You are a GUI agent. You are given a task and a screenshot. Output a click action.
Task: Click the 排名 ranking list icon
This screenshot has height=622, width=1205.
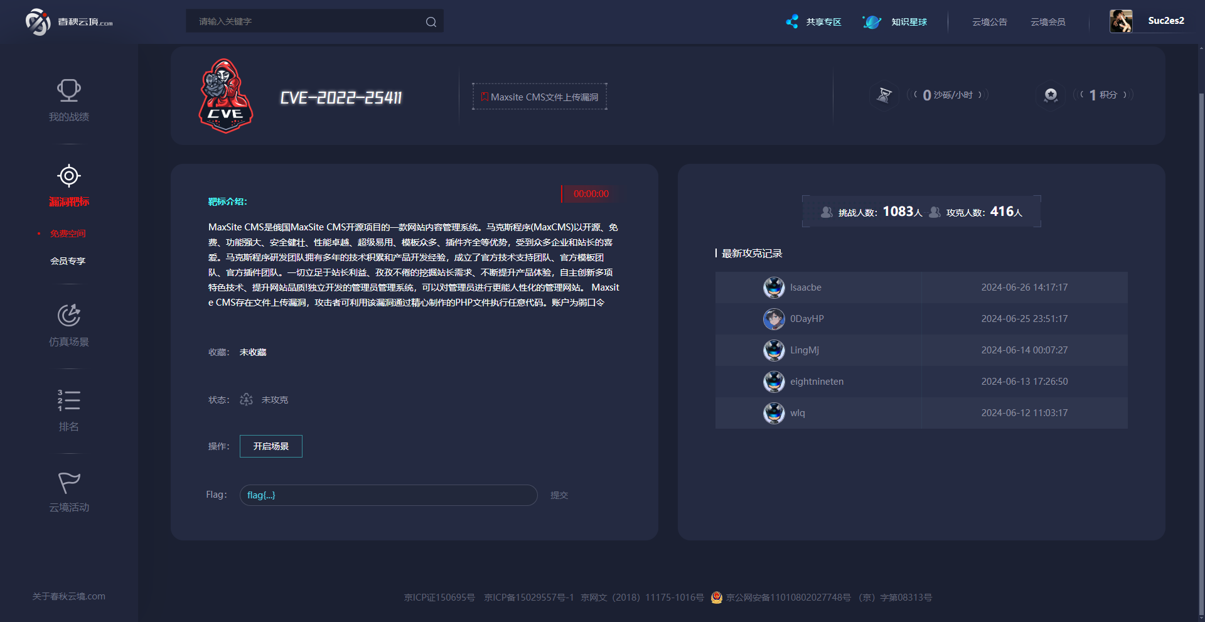69,400
